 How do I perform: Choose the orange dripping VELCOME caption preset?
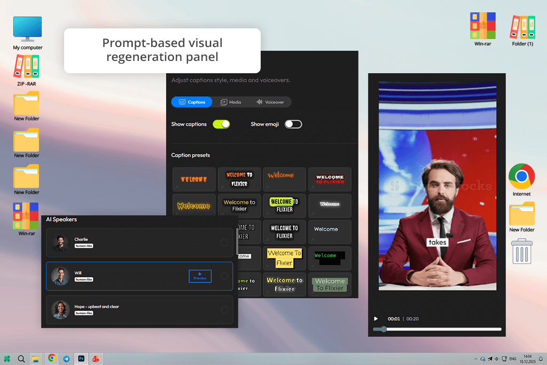[x=194, y=180]
